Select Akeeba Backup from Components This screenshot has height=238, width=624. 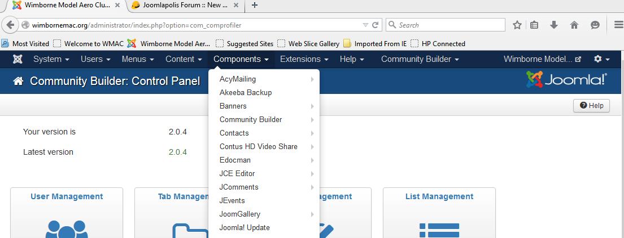tap(264, 93)
